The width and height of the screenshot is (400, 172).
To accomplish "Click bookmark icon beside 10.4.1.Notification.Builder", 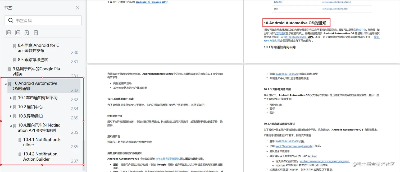I will point(20,140).
